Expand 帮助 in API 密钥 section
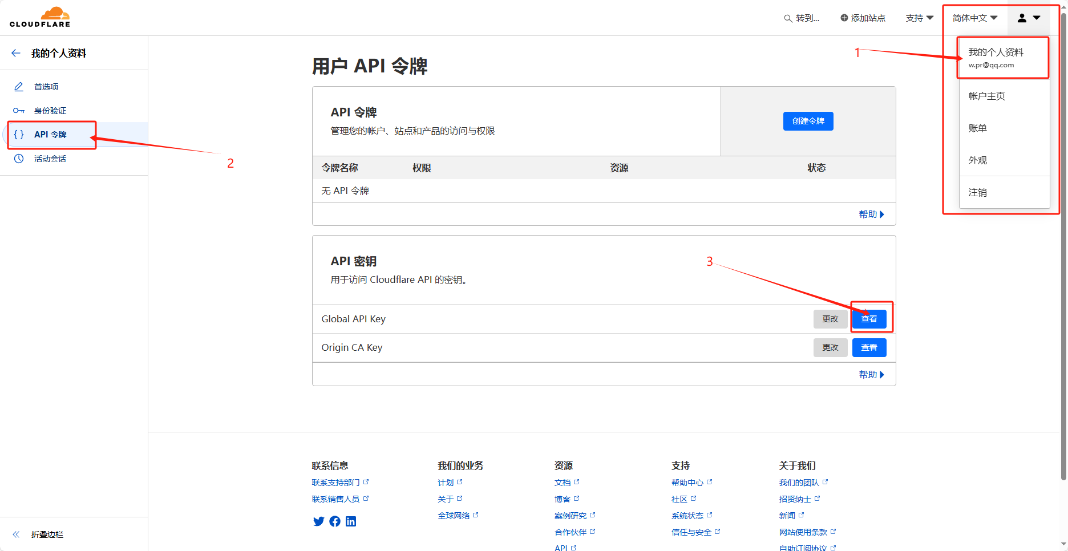 point(871,375)
